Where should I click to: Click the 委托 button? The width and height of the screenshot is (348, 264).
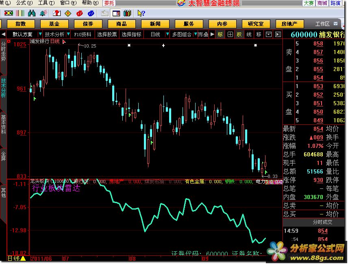(x=109, y=3)
